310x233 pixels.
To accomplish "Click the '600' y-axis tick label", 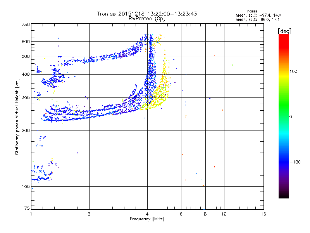I will coord(26,42).
